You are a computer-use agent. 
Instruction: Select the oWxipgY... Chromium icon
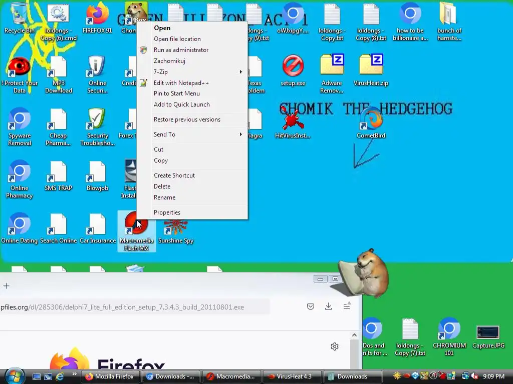click(x=293, y=18)
